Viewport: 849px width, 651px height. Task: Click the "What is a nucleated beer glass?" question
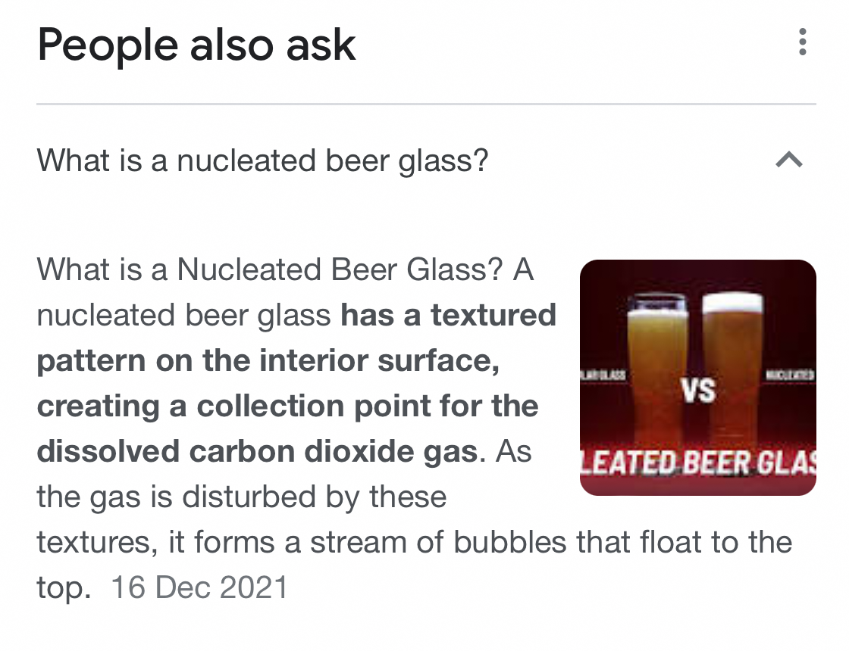[262, 160]
